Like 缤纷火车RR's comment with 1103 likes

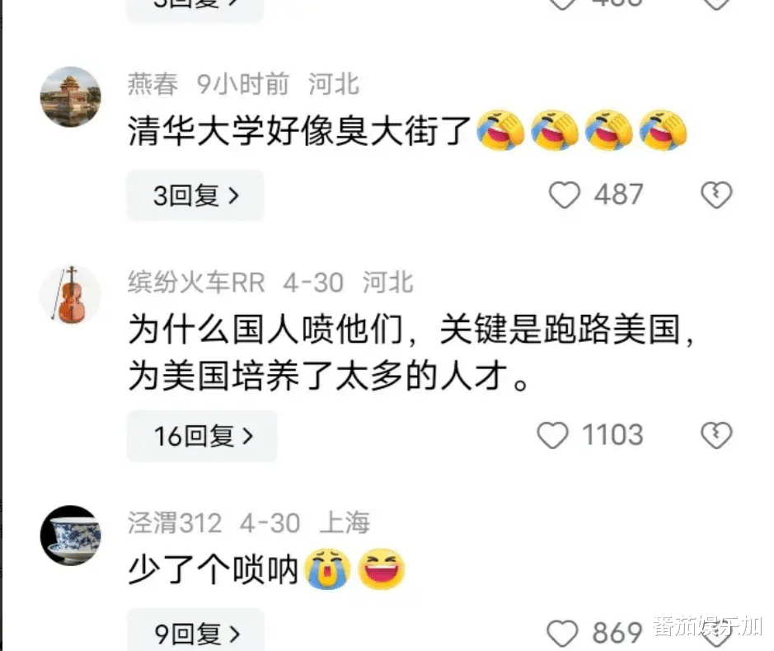point(552,435)
